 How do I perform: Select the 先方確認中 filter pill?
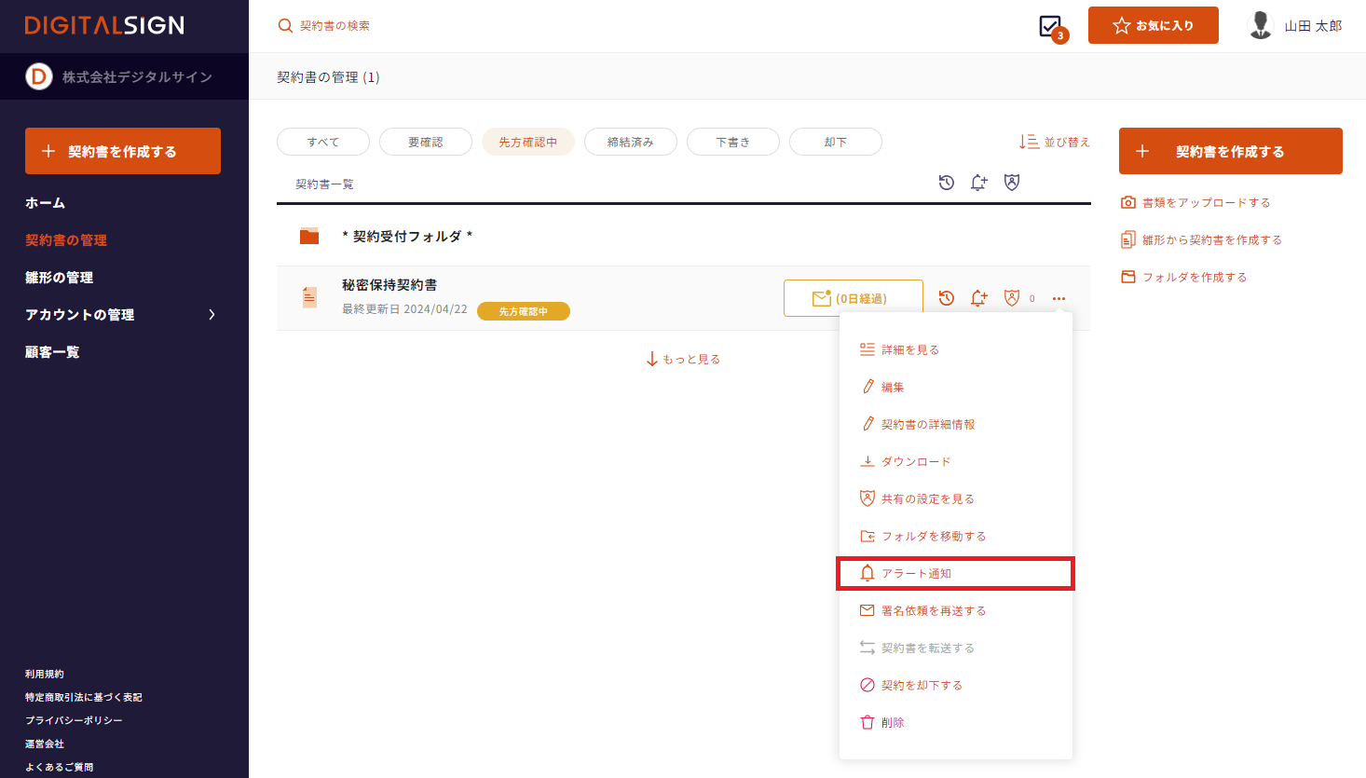(527, 142)
